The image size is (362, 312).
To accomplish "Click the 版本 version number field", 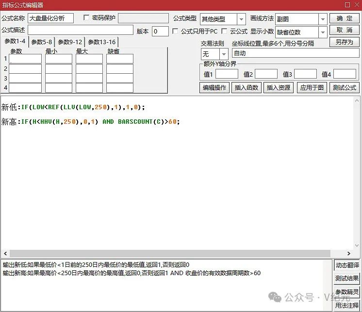I will (160, 31).
